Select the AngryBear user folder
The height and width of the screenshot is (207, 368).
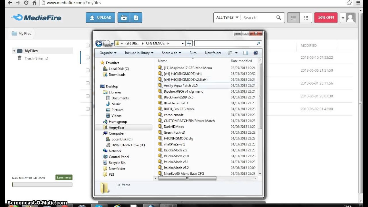(x=124, y=128)
